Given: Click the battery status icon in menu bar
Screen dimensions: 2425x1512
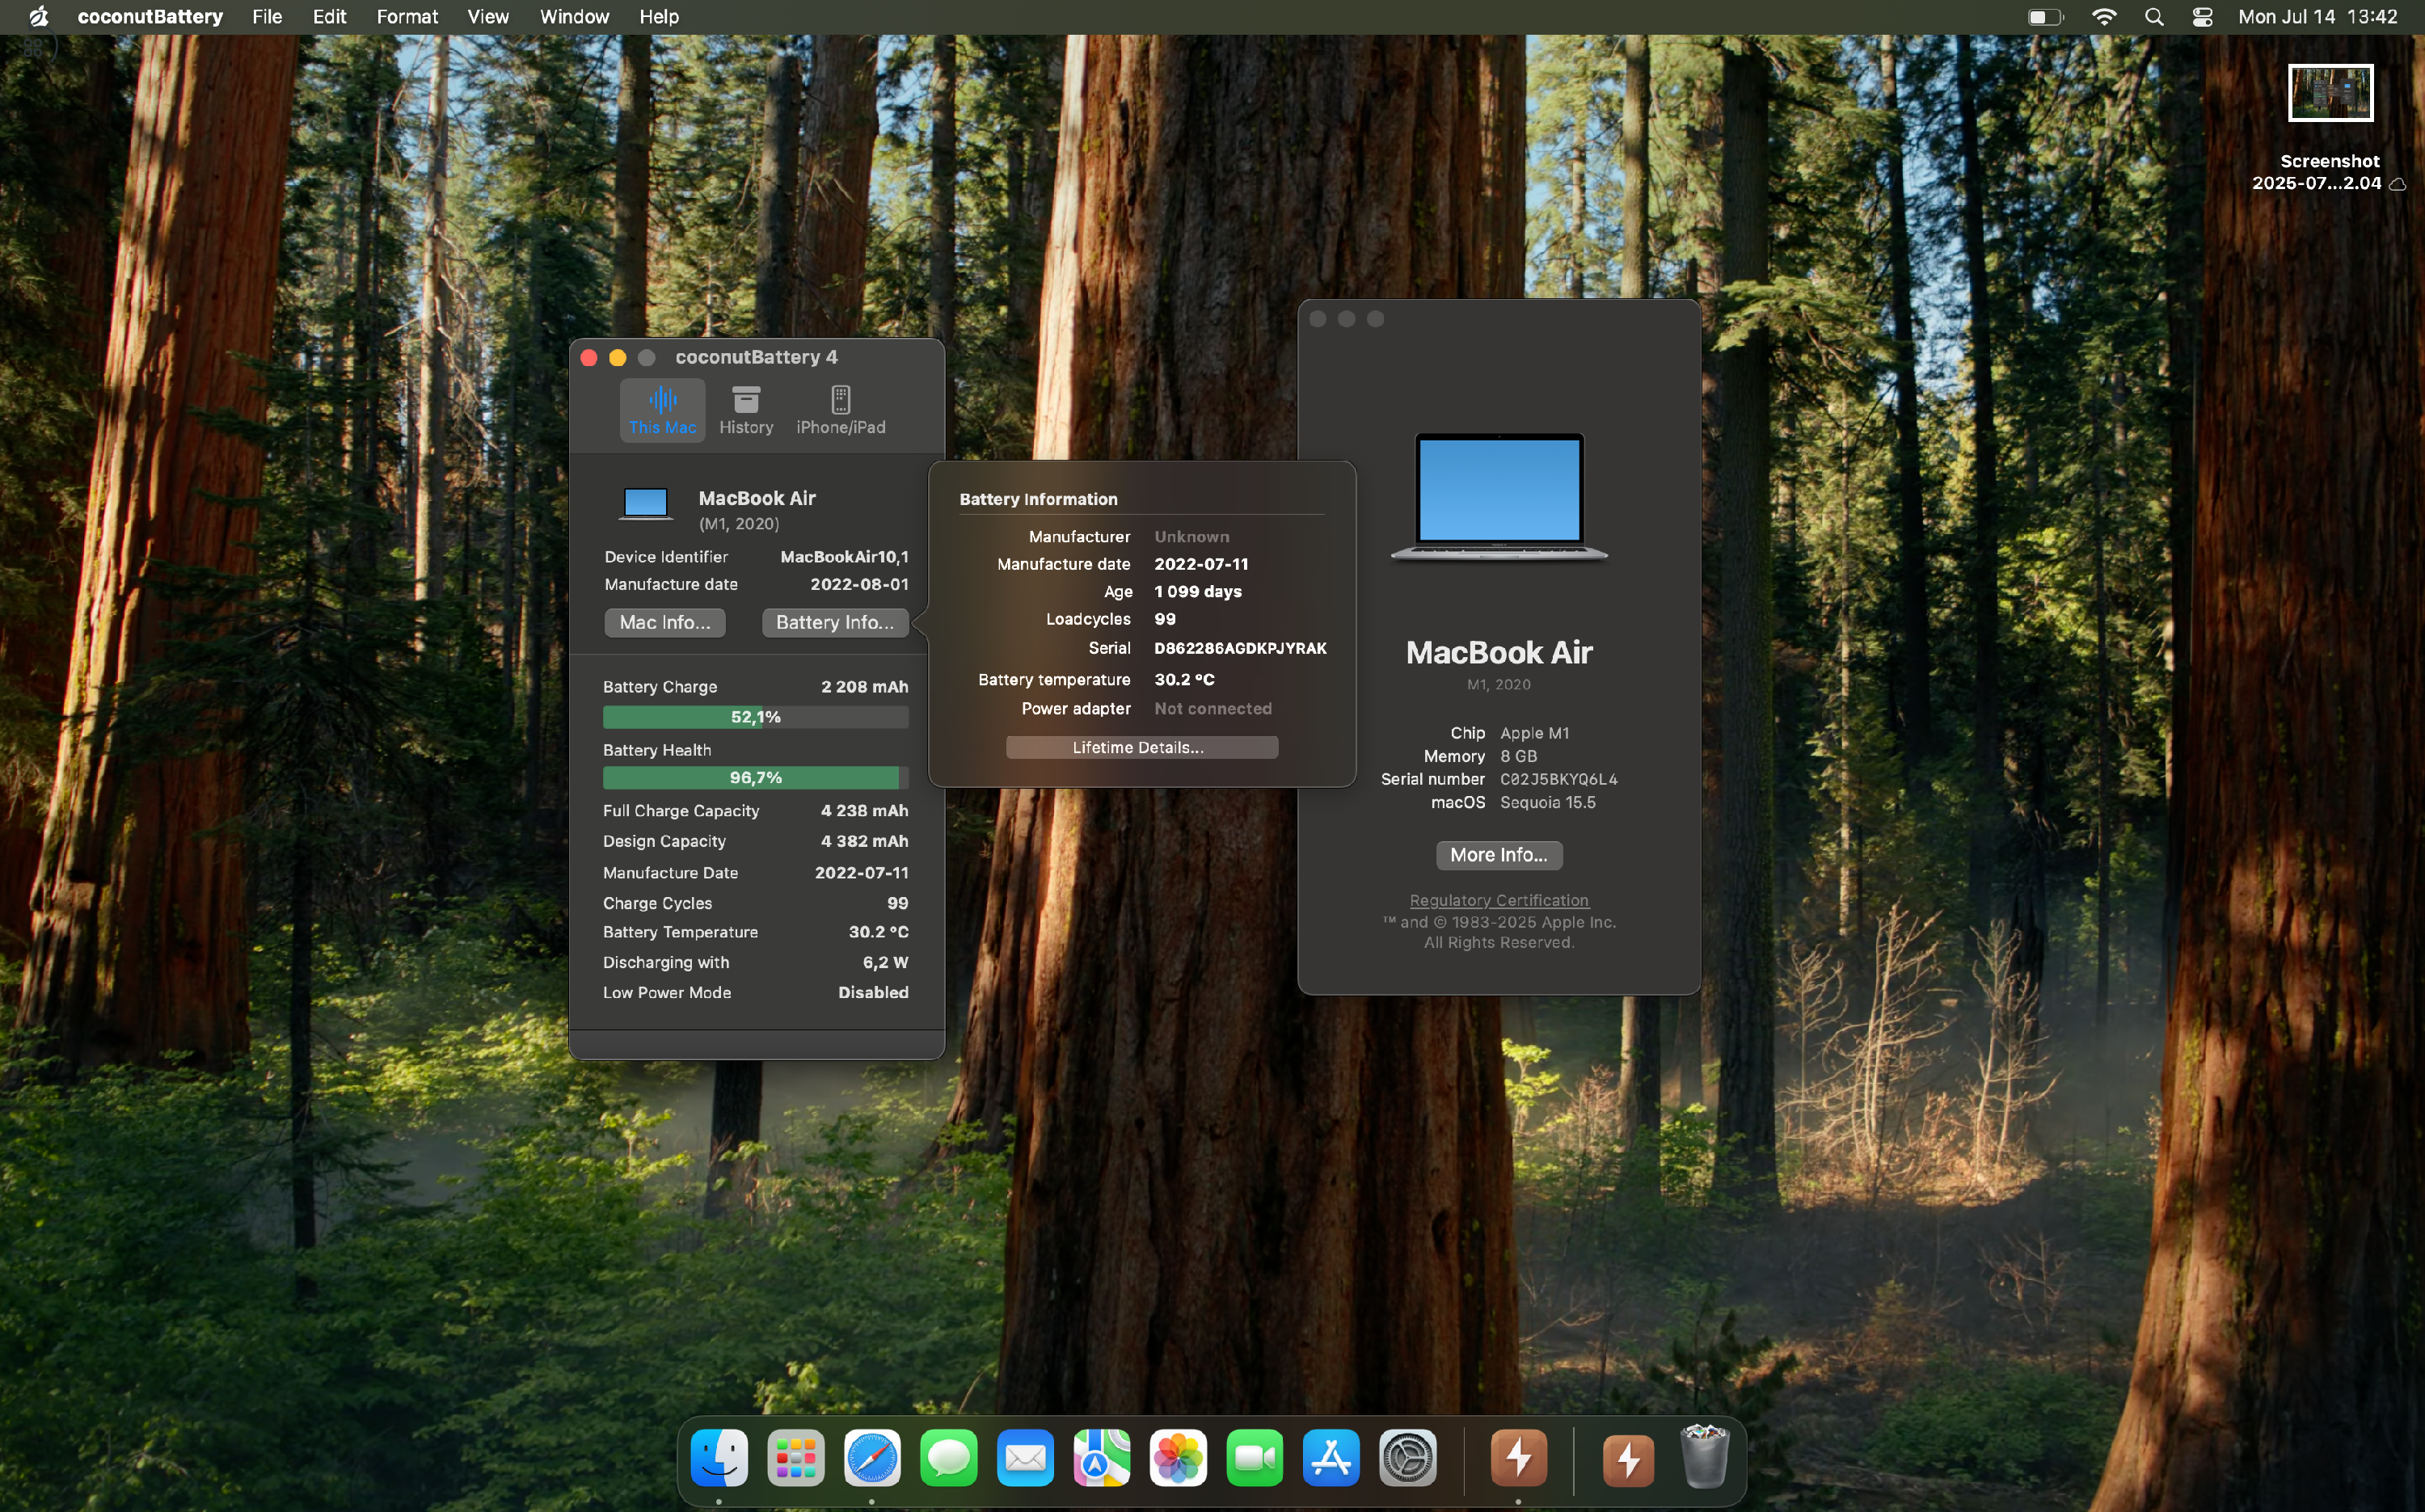Looking at the screenshot, I should (x=2045, y=17).
